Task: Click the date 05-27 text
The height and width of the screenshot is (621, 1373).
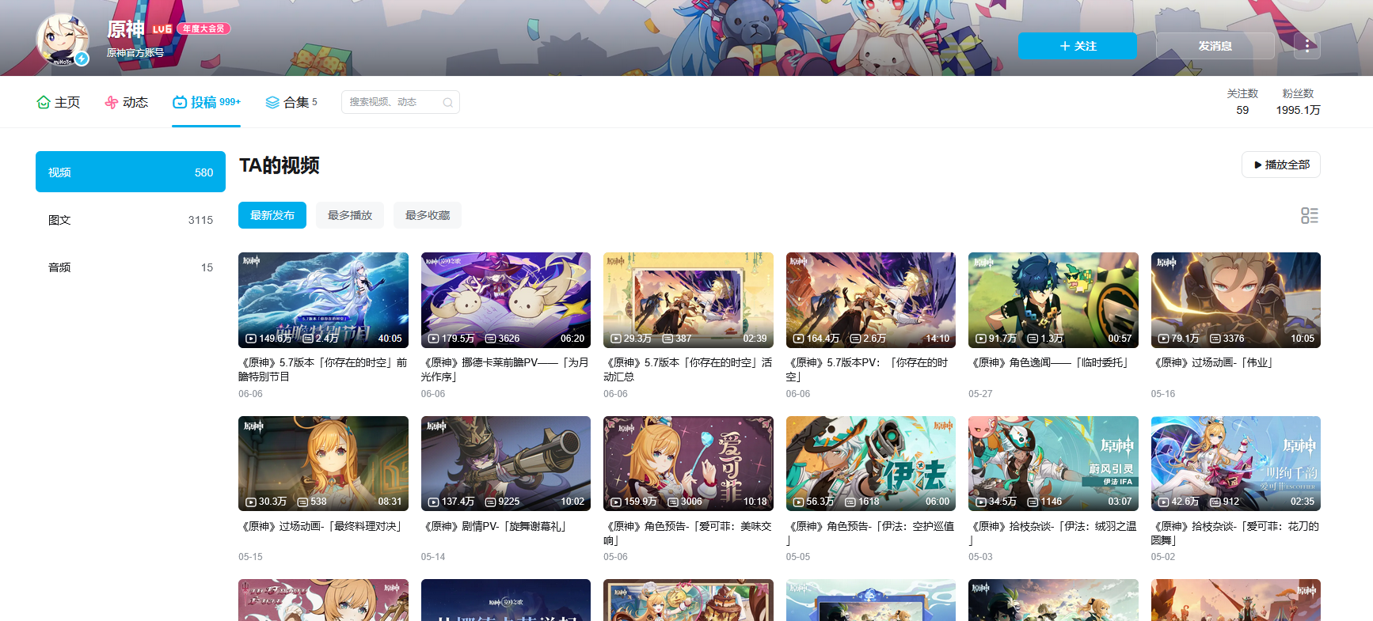Action: (980, 393)
